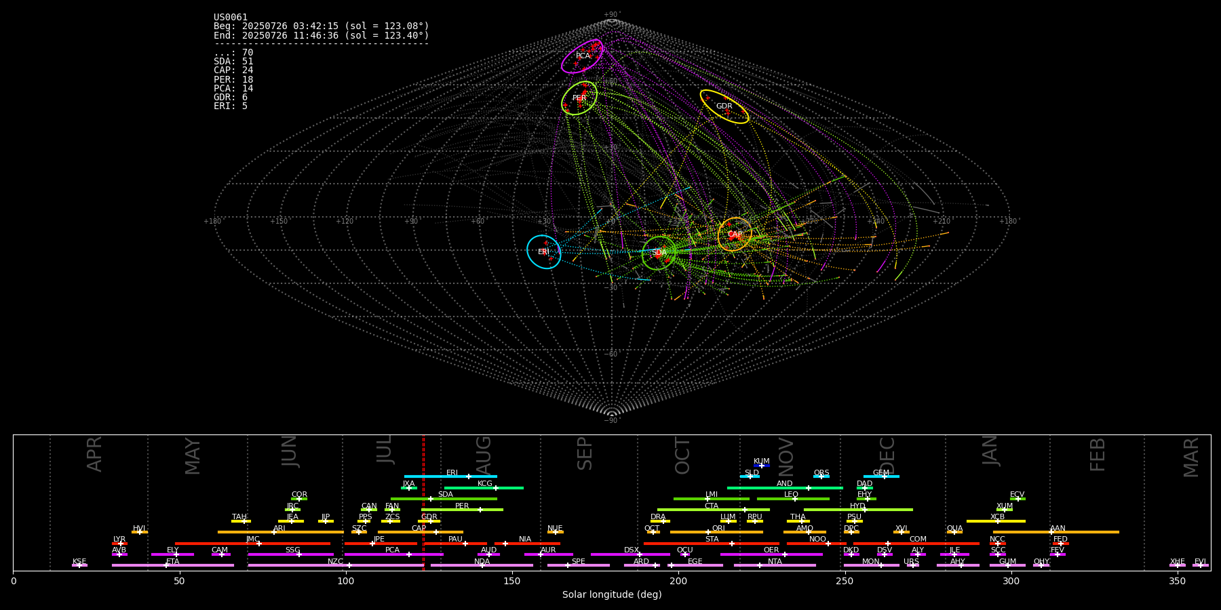Click the CTA shower bar in the timeline

714,510
